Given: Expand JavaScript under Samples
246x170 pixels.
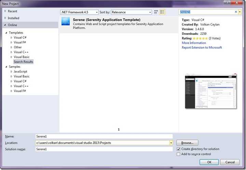Looking at the screenshot, I should click(x=11, y=72).
